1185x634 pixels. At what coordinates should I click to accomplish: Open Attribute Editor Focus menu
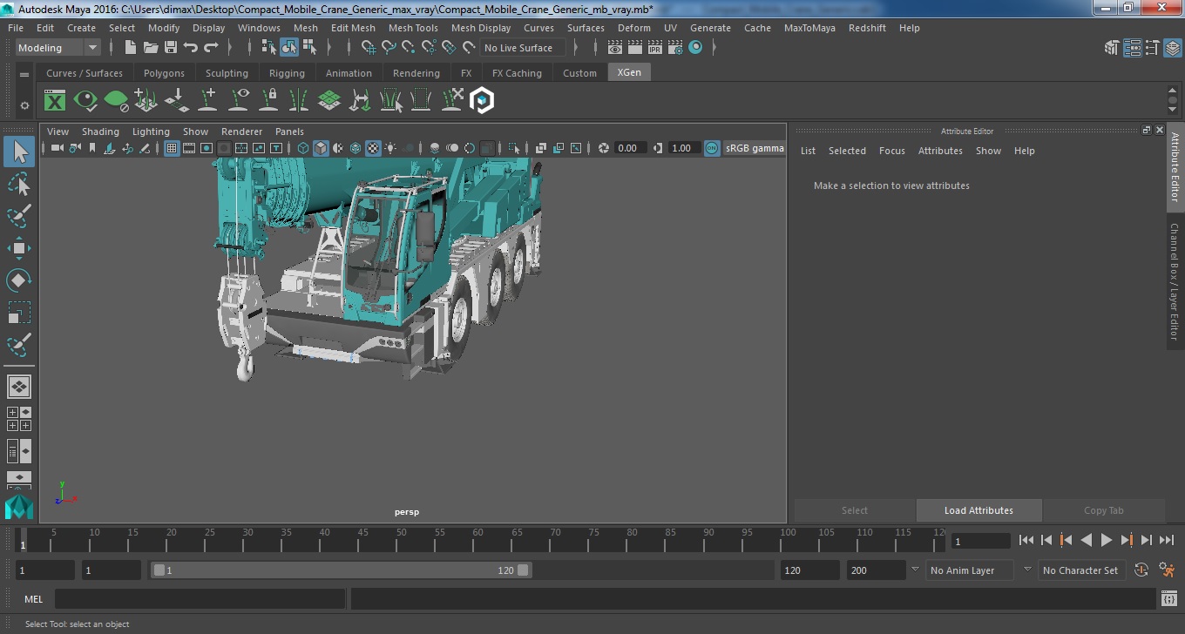click(x=891, y=151)
